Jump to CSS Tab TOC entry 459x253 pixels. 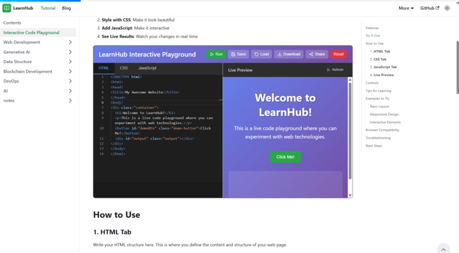tap(378, 59)
